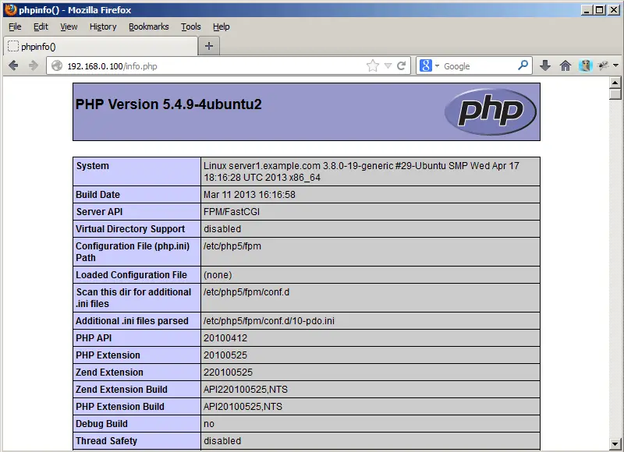Open the add-on icon dropdown arrow
624x452 pixels.
(615, 65)
